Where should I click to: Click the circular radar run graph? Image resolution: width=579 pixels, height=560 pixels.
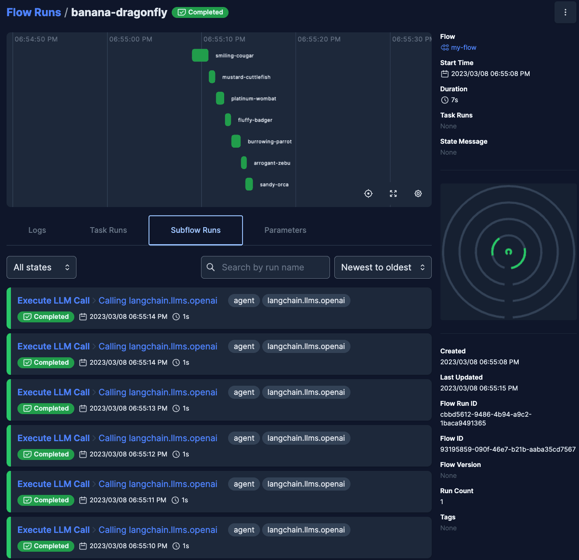pyautogui.click(x=508, y=252)
